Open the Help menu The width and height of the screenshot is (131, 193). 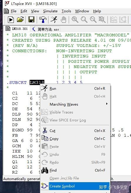coord(97,11)
